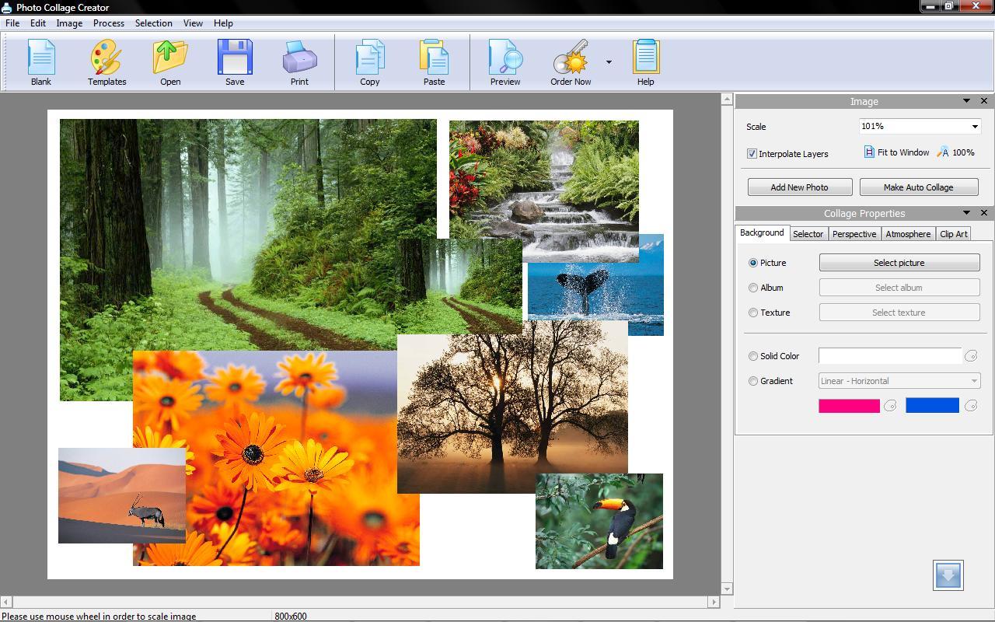Screen dimensions: 995x622
Task: Expand the Order Now options arrow
Action: (609, 62)
